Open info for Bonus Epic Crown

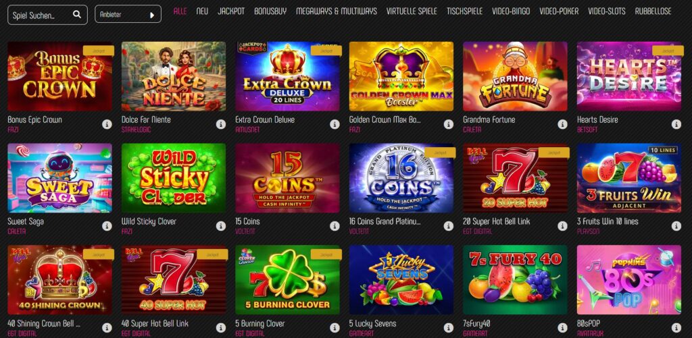click(x=107, y=124)
